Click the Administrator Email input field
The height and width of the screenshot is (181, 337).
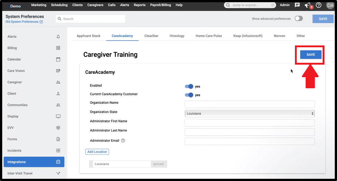(x=250, y=141)
